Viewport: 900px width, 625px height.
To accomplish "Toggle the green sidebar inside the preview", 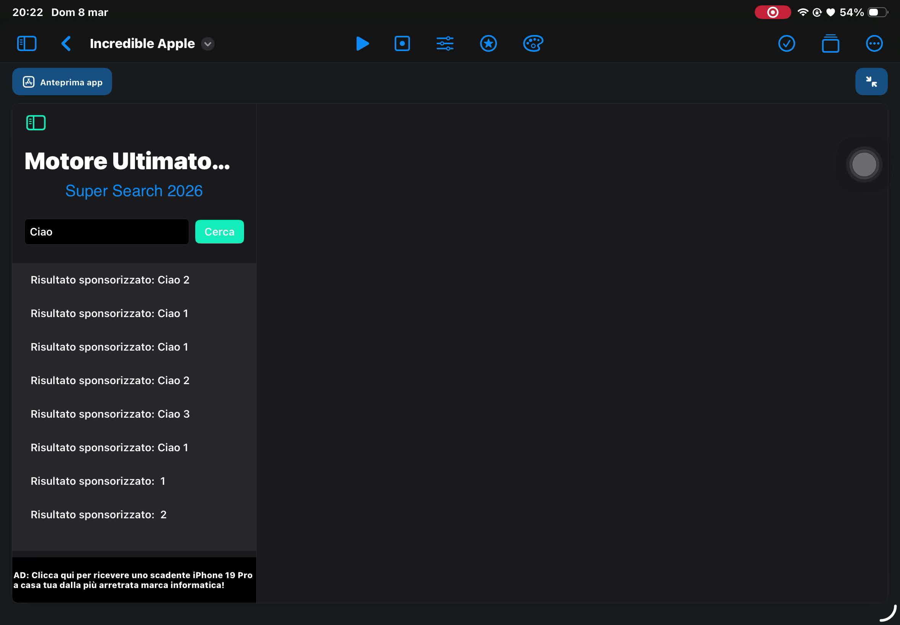I will pyautogui.click(x=35, y=123).
